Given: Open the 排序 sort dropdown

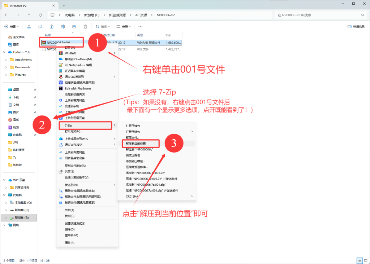Looking at the screenshot, I should [x=103, y=27].
